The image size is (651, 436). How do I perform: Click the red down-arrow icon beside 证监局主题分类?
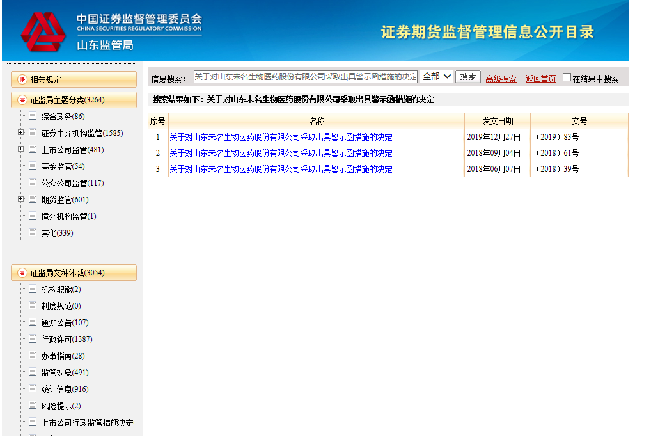coord(22,100)
